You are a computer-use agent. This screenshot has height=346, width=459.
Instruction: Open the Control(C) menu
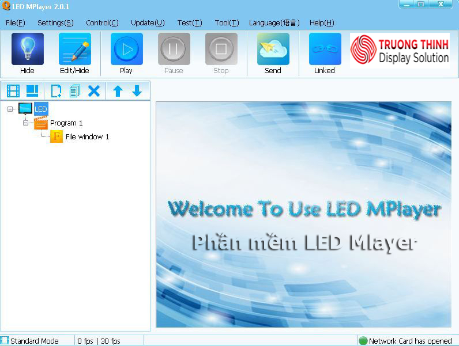coord(102,23)
